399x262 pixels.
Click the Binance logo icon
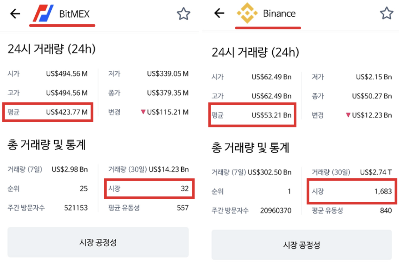coord(247,14)
